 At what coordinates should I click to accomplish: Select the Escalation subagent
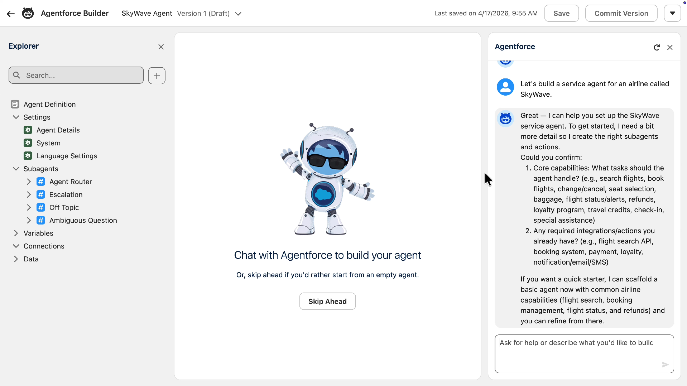(x=66, y=194)
